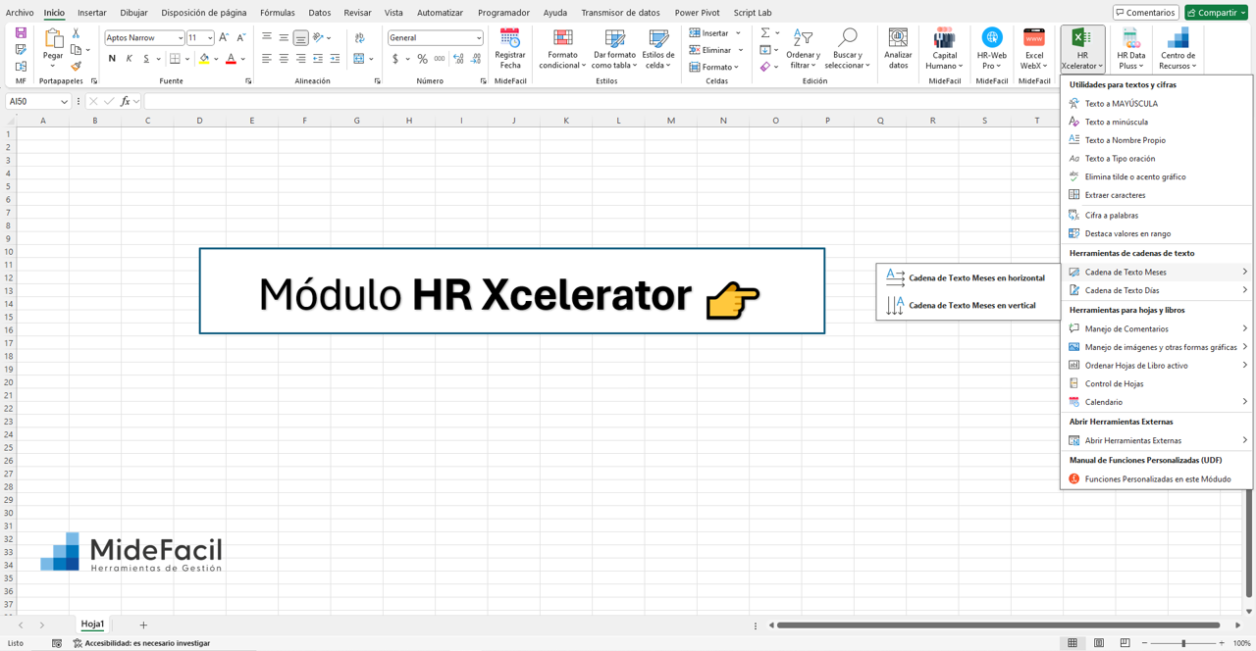
Task: Toggle underline formatting
Action: [145, 59]
